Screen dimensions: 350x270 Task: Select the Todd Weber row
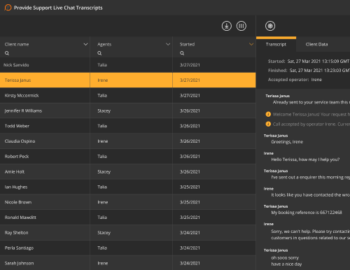tap(128, 126)
